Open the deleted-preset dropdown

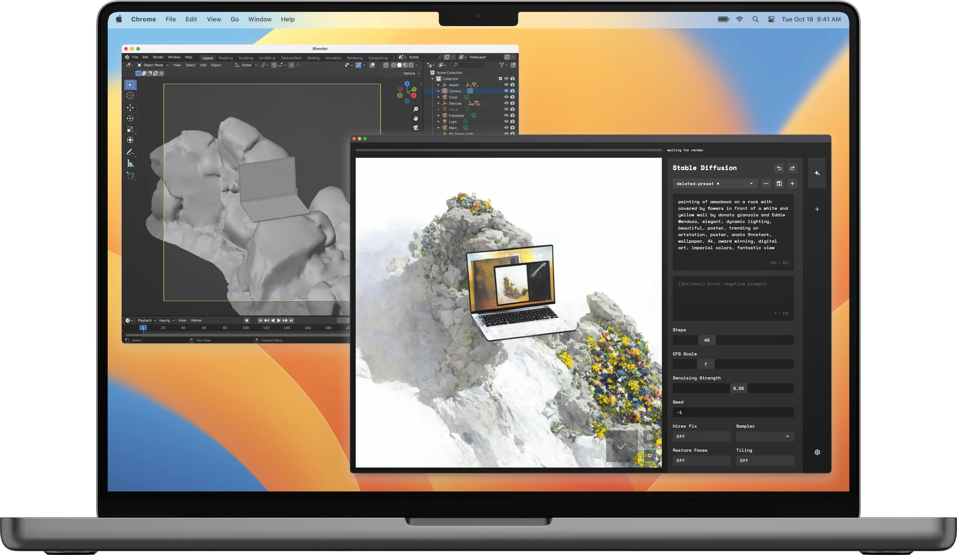click(715, 184)
